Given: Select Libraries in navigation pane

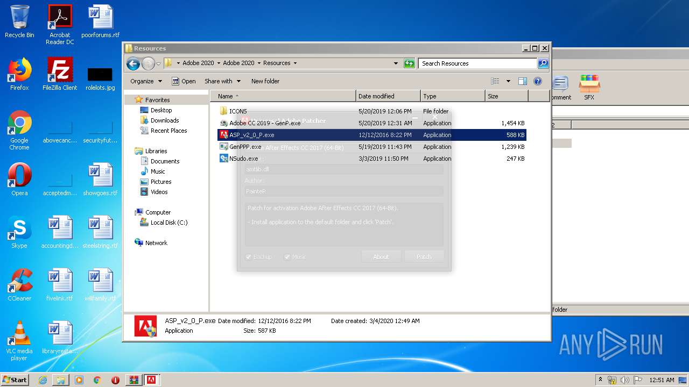Looking at the screenshot, I should [x=156, y=151].
